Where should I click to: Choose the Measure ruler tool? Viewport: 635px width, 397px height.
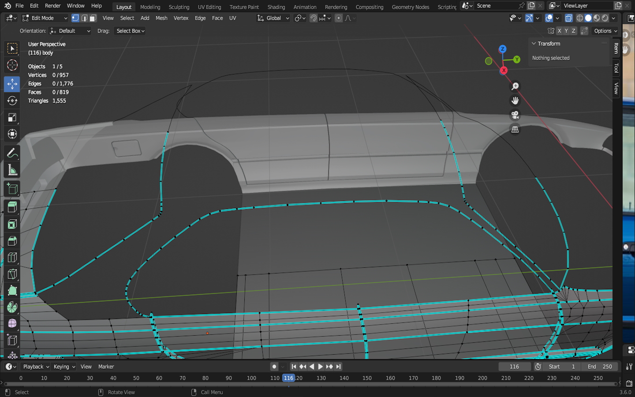12,170
